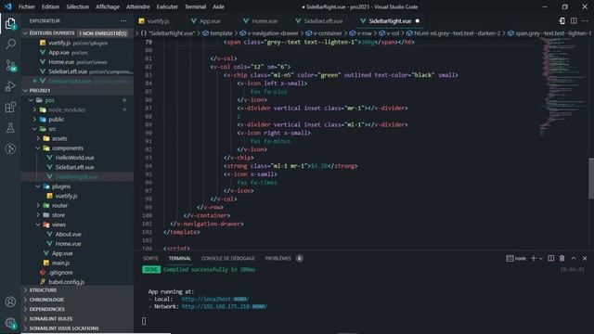The image size is (594, 334).
Task: Open the new terminal dropdown arrow
Action: pyautogui.click(x=541, y=258)
